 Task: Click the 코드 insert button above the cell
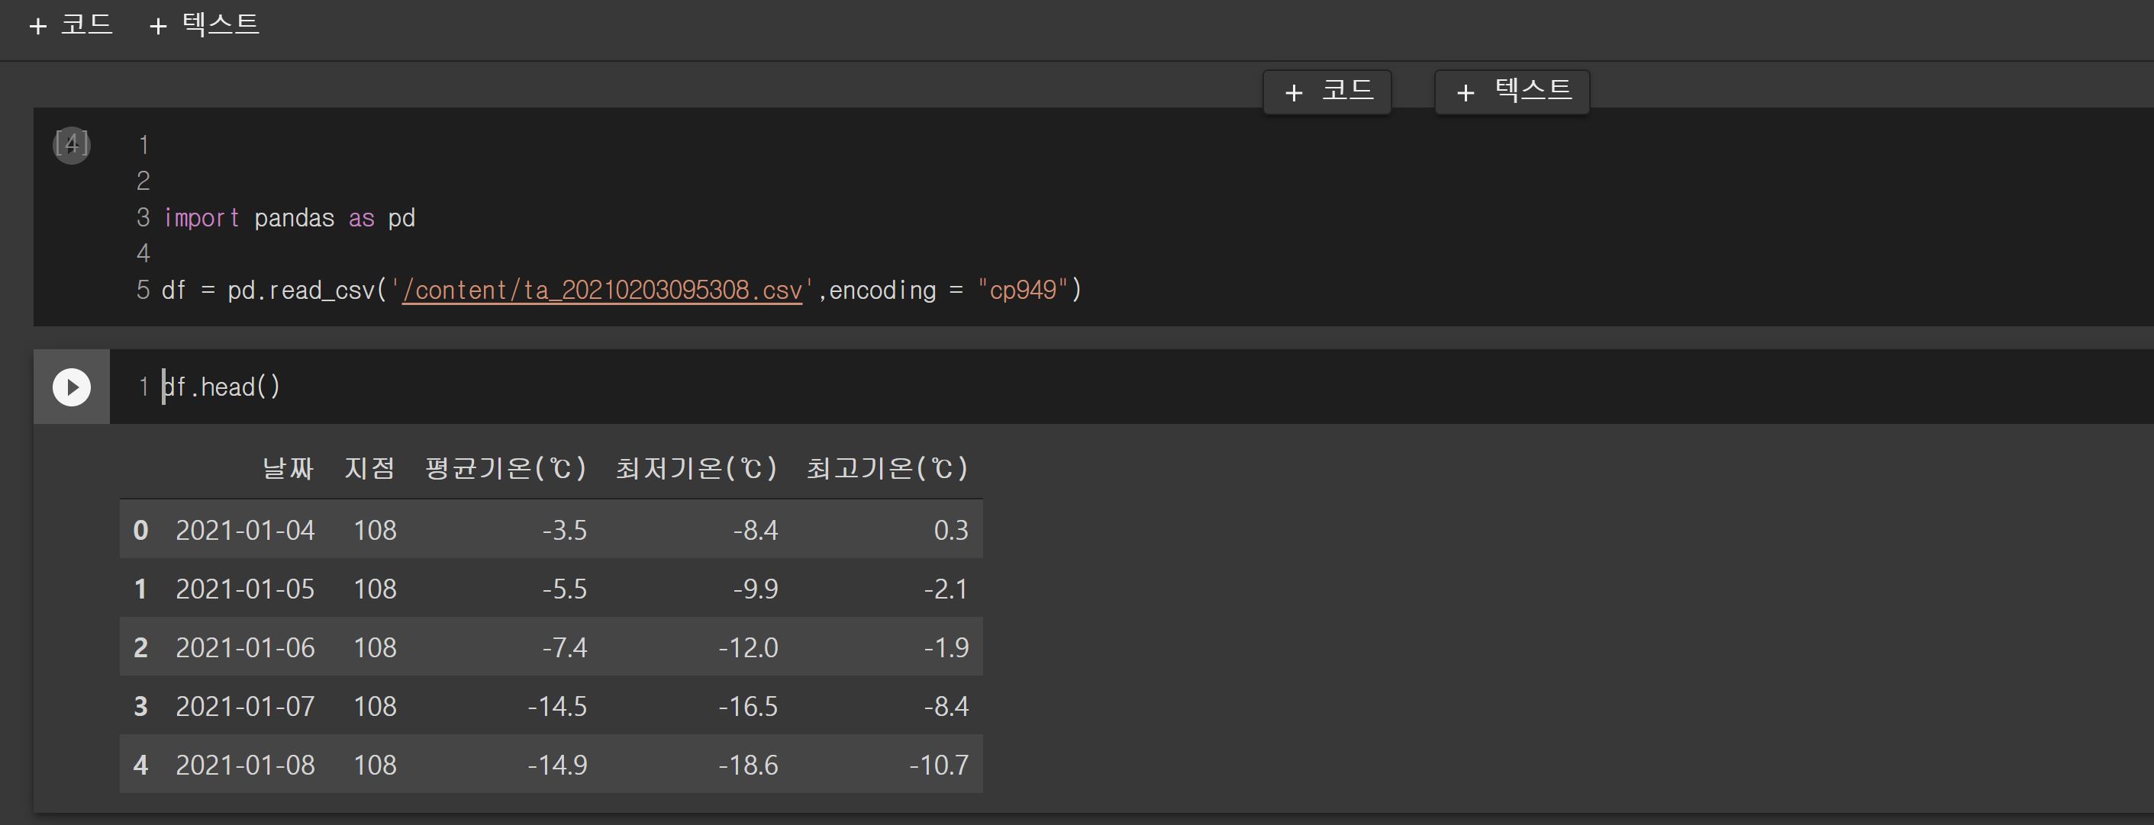point(1327,91)
